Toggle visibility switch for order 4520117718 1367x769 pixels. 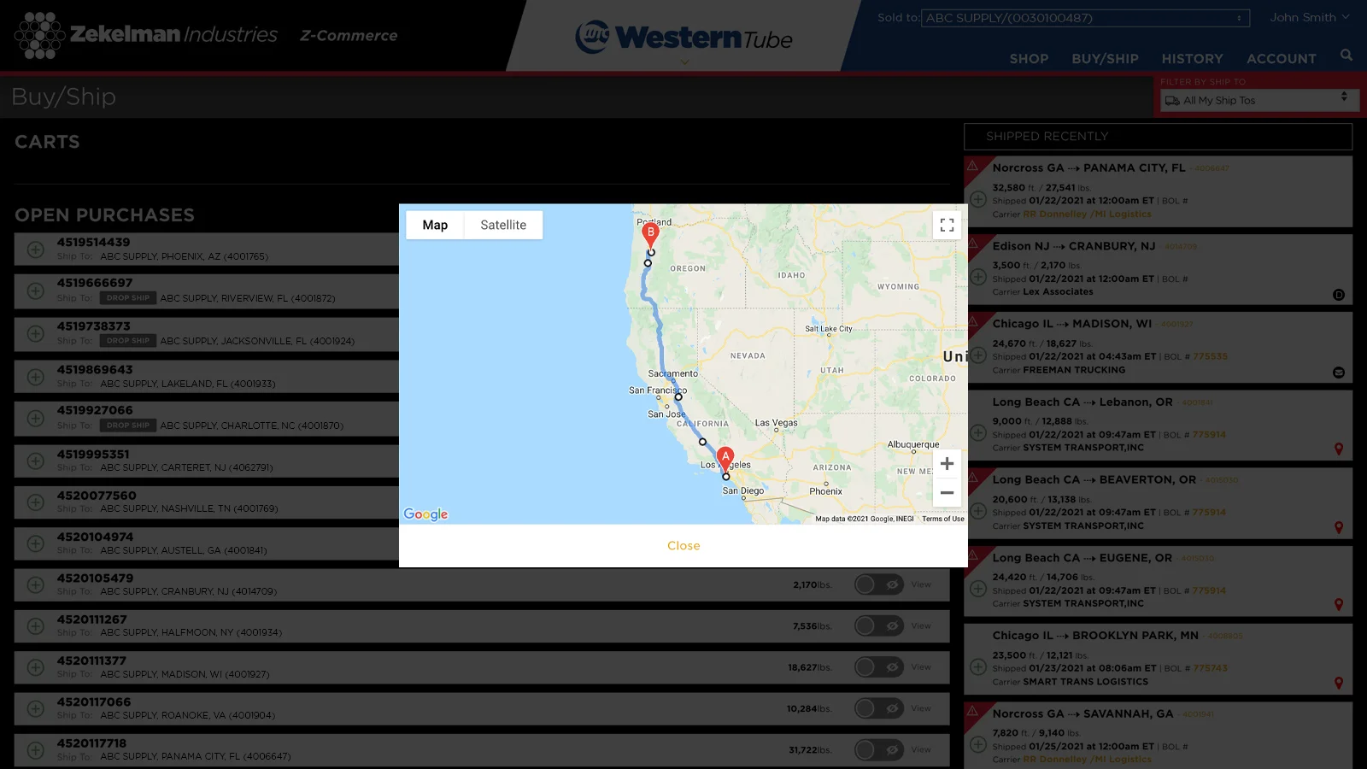coord(878,750)
